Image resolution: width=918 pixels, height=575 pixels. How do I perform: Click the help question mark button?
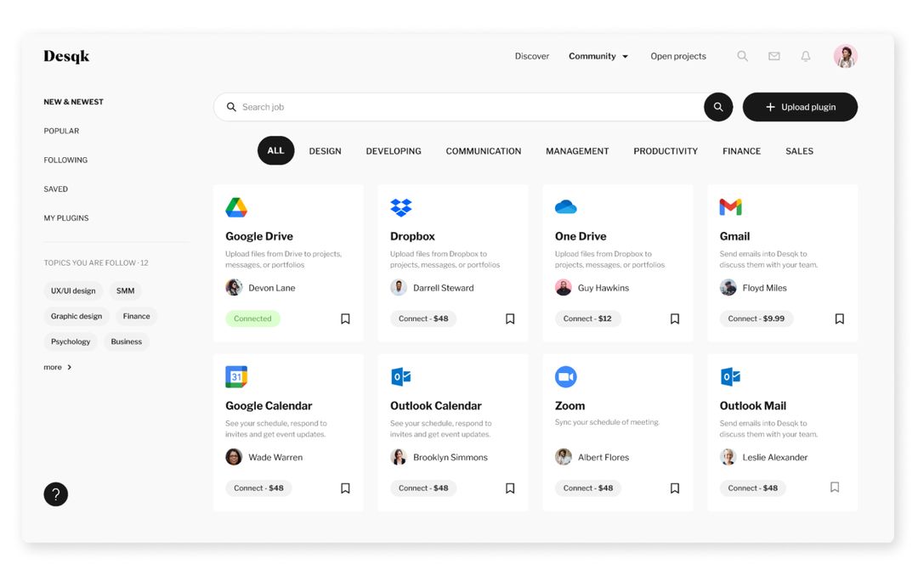tap(55, 493)
